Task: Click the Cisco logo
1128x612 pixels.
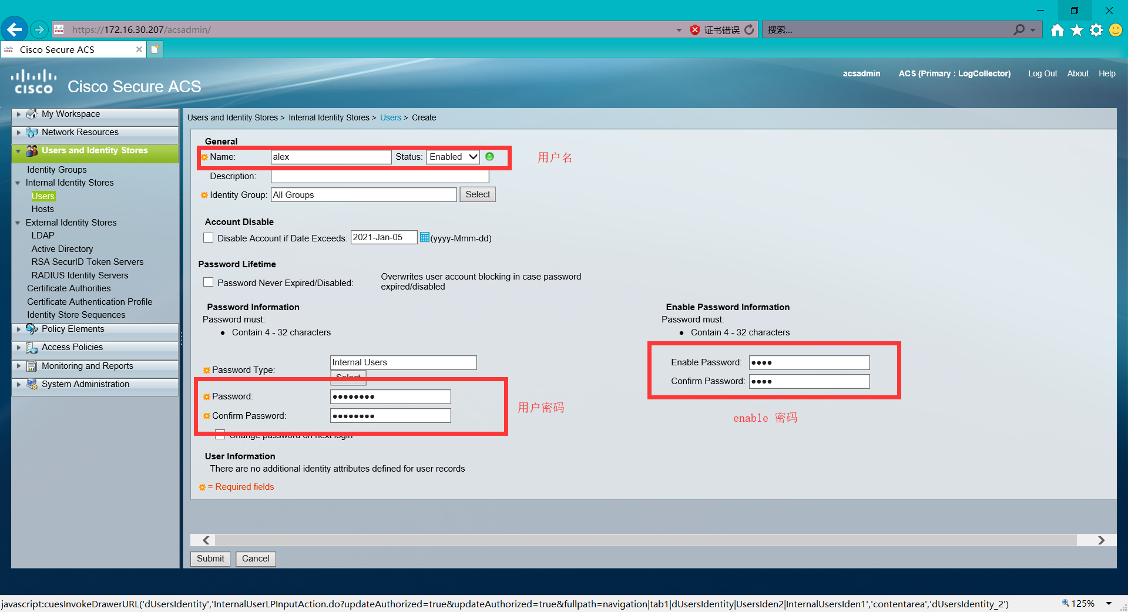Action: click(x=34, y=82)
